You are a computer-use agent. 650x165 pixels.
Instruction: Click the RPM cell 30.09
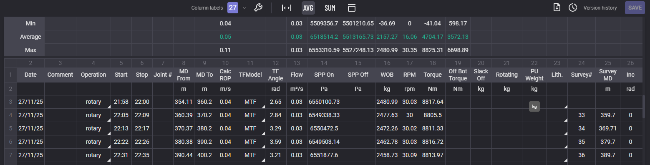(410, 155)
